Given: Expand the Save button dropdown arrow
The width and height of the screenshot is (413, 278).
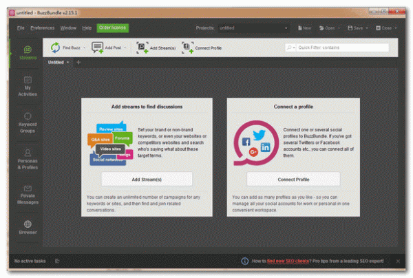Looking at the screenshot, I should [367, 28].
